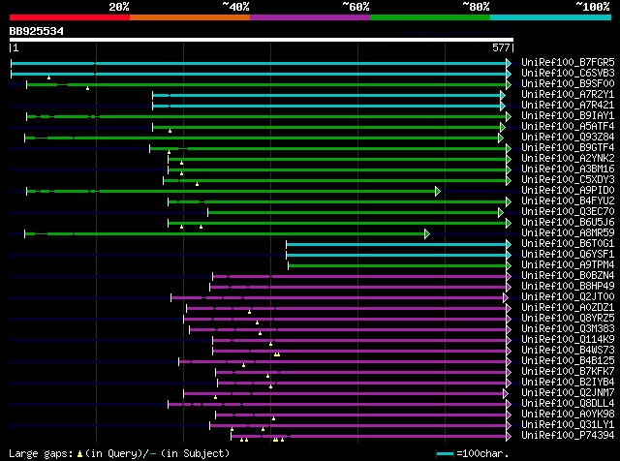Select the UniRef100_Q114K9 label
The width and height of the screenshot is (620, 461).
click(x=568, y=340)
